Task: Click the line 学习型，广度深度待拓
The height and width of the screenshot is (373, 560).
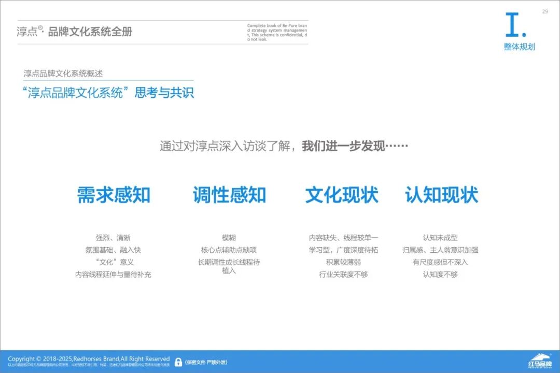Action: (x=344, y=250)
